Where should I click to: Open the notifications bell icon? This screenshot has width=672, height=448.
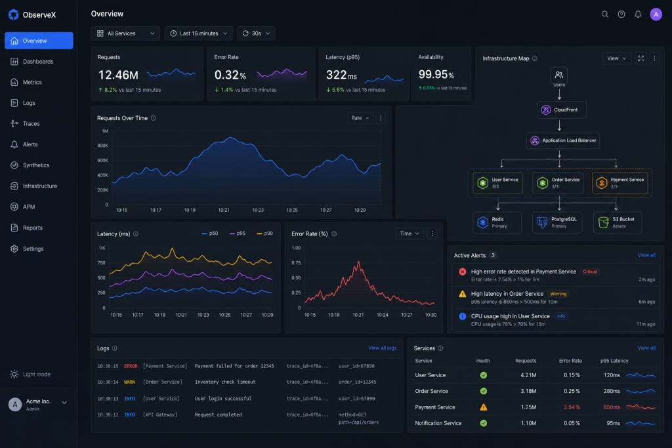638,14
